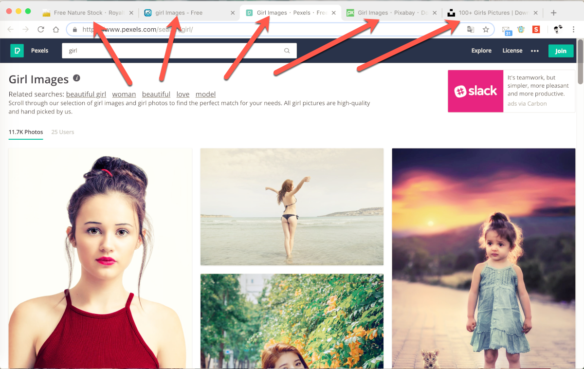Select the 11.7K Photos tab
This screenshot has width=584, height=369.
(x=26, y=132)
